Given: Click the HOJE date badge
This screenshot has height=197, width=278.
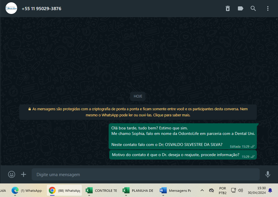Looking at the screenshot, I should 138,96.
